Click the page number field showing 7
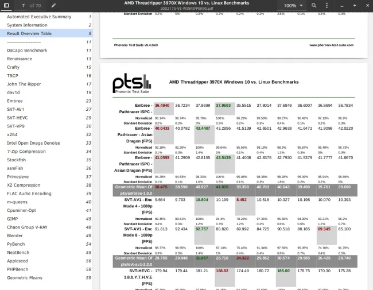Image resolution: width=373 pixels, height=290 pixels. 23,5
